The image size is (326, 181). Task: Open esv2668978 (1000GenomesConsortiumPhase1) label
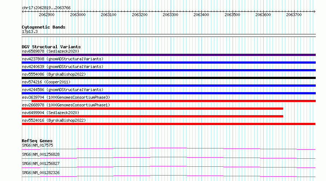pyautogui.click(x=66, y=105)
